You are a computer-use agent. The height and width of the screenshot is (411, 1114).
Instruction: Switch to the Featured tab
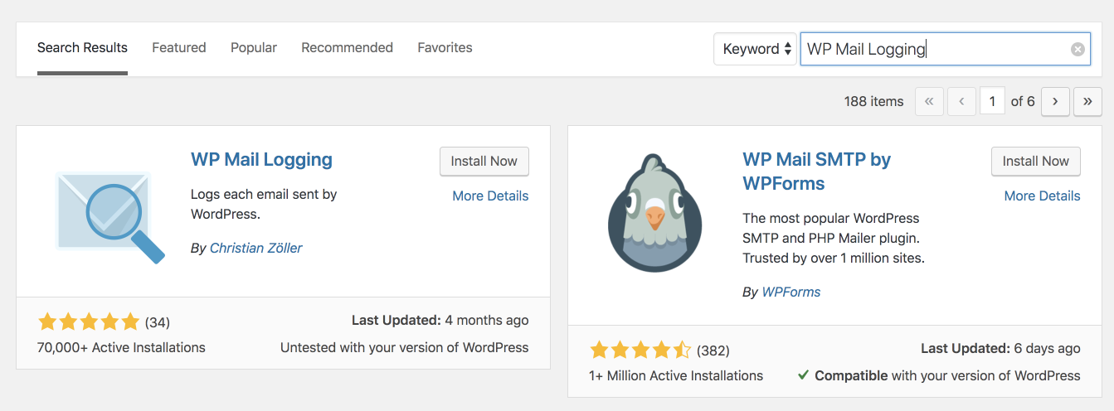pos(179,48)
